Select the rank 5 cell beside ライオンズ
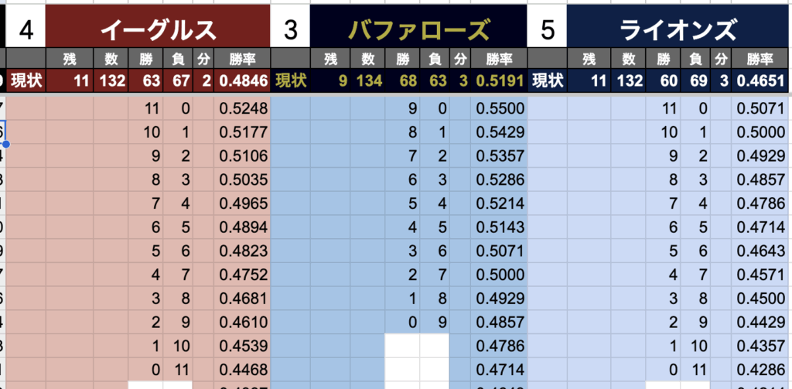Screen dimensions: 792x389 (x=548, y=29)
